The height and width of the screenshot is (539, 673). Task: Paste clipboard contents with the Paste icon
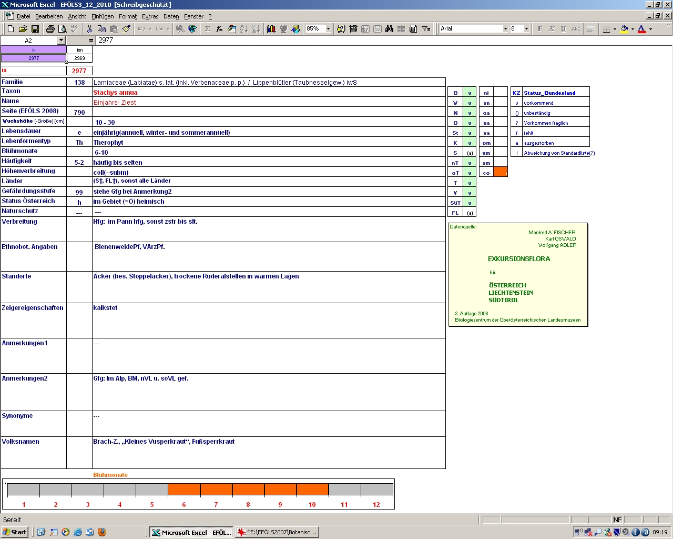coord(114,29)
